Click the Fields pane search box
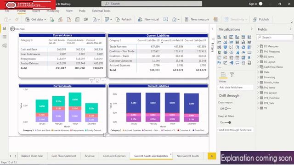The width and height of the screenshot is (294, 165). click(275, 37)
